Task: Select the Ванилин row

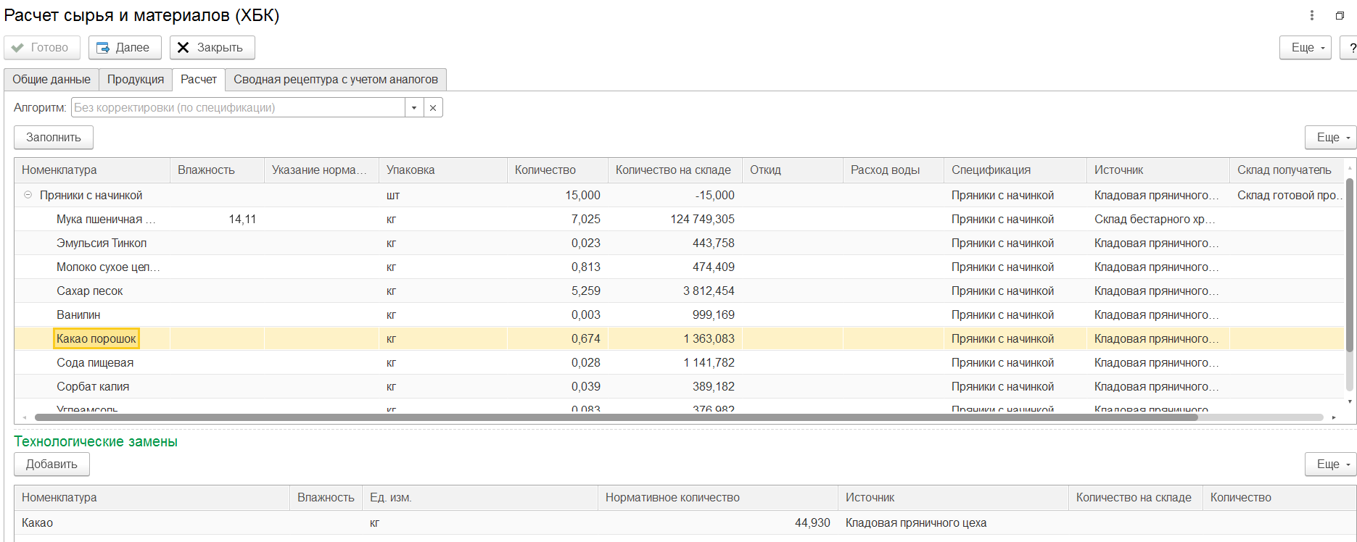Action: tap(679, 315)
